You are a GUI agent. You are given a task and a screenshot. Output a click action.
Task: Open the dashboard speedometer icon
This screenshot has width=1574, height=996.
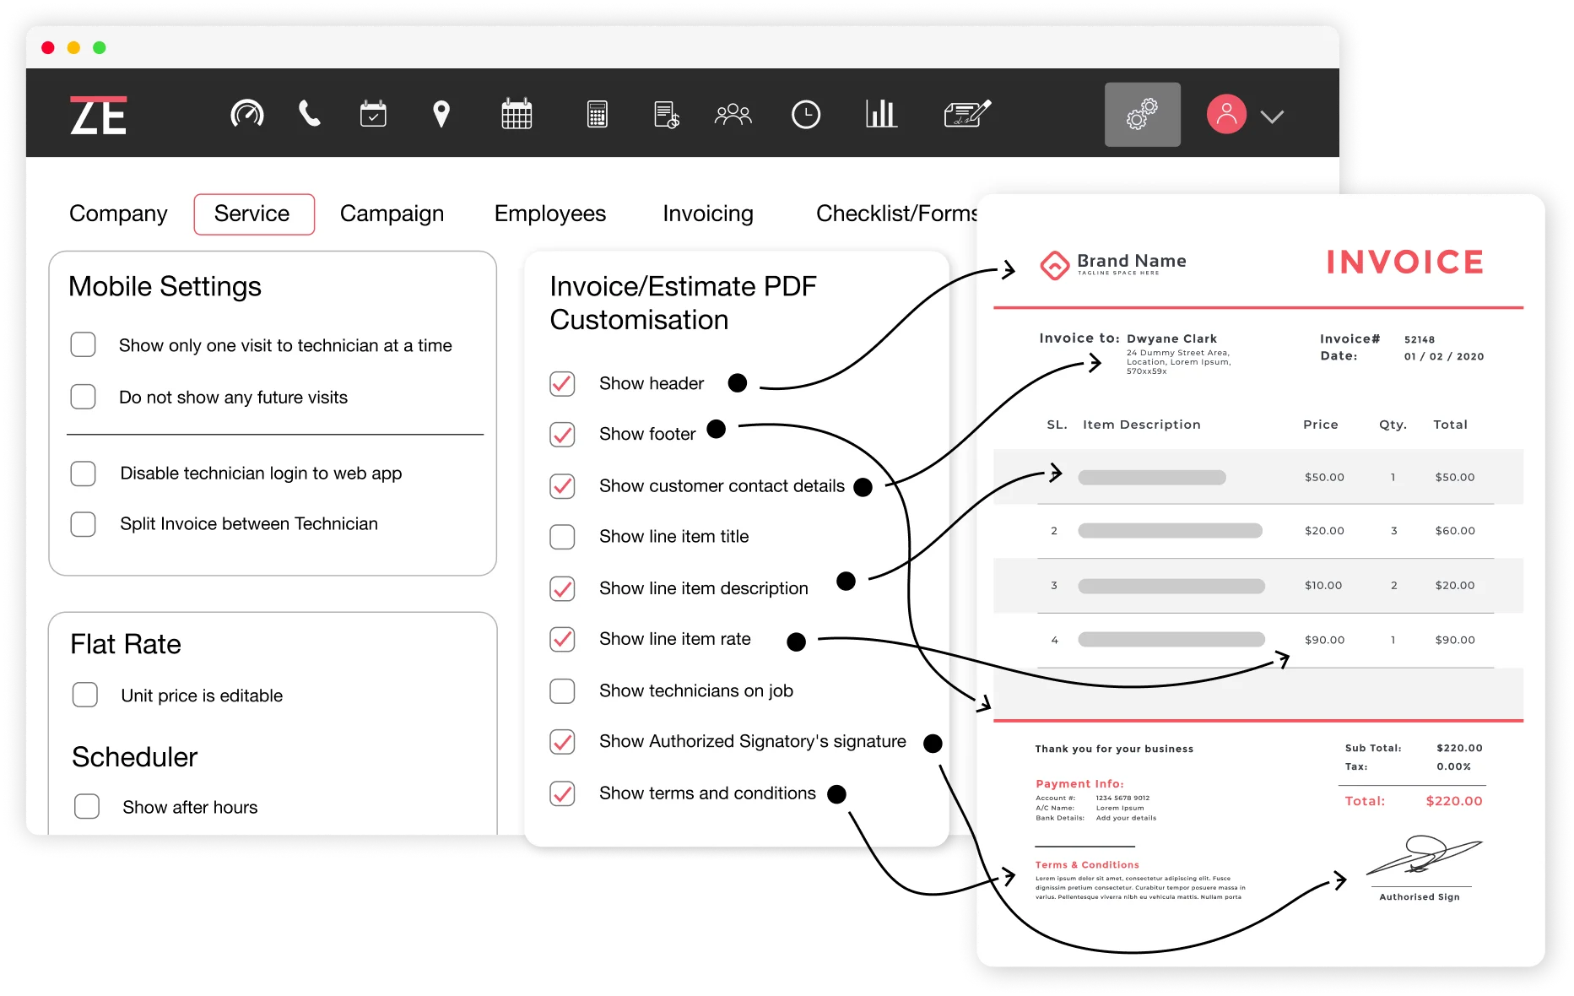click(247, 114)
